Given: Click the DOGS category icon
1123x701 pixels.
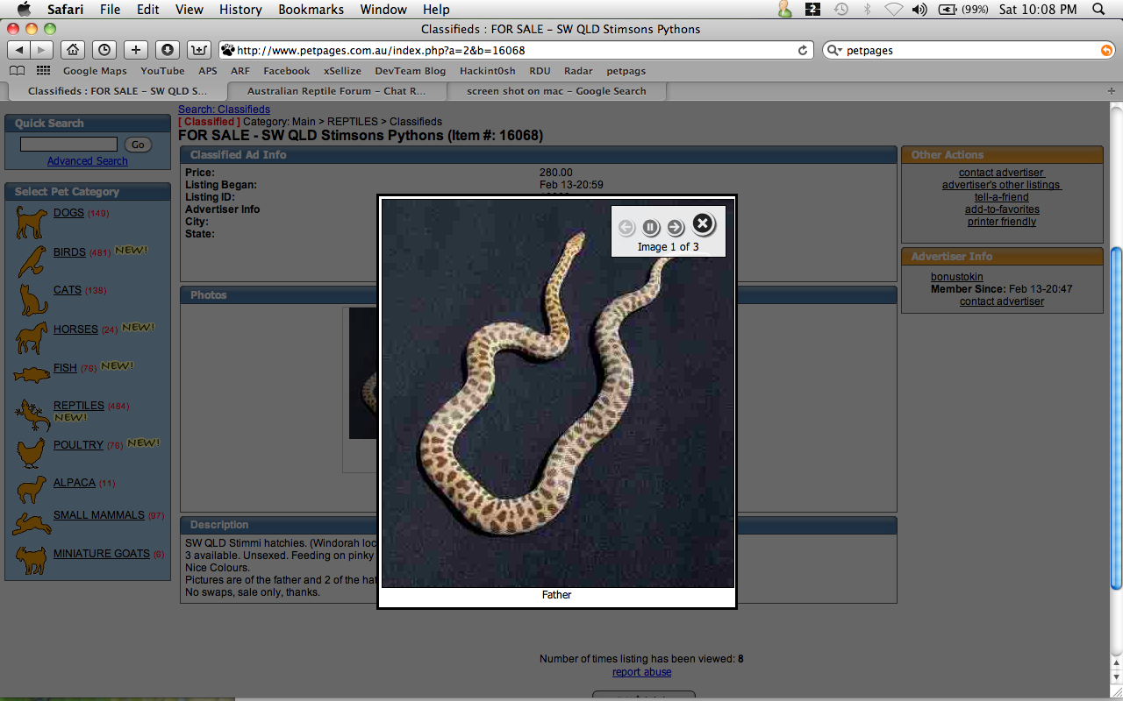Looking at the screenshot, I should 31,222.
